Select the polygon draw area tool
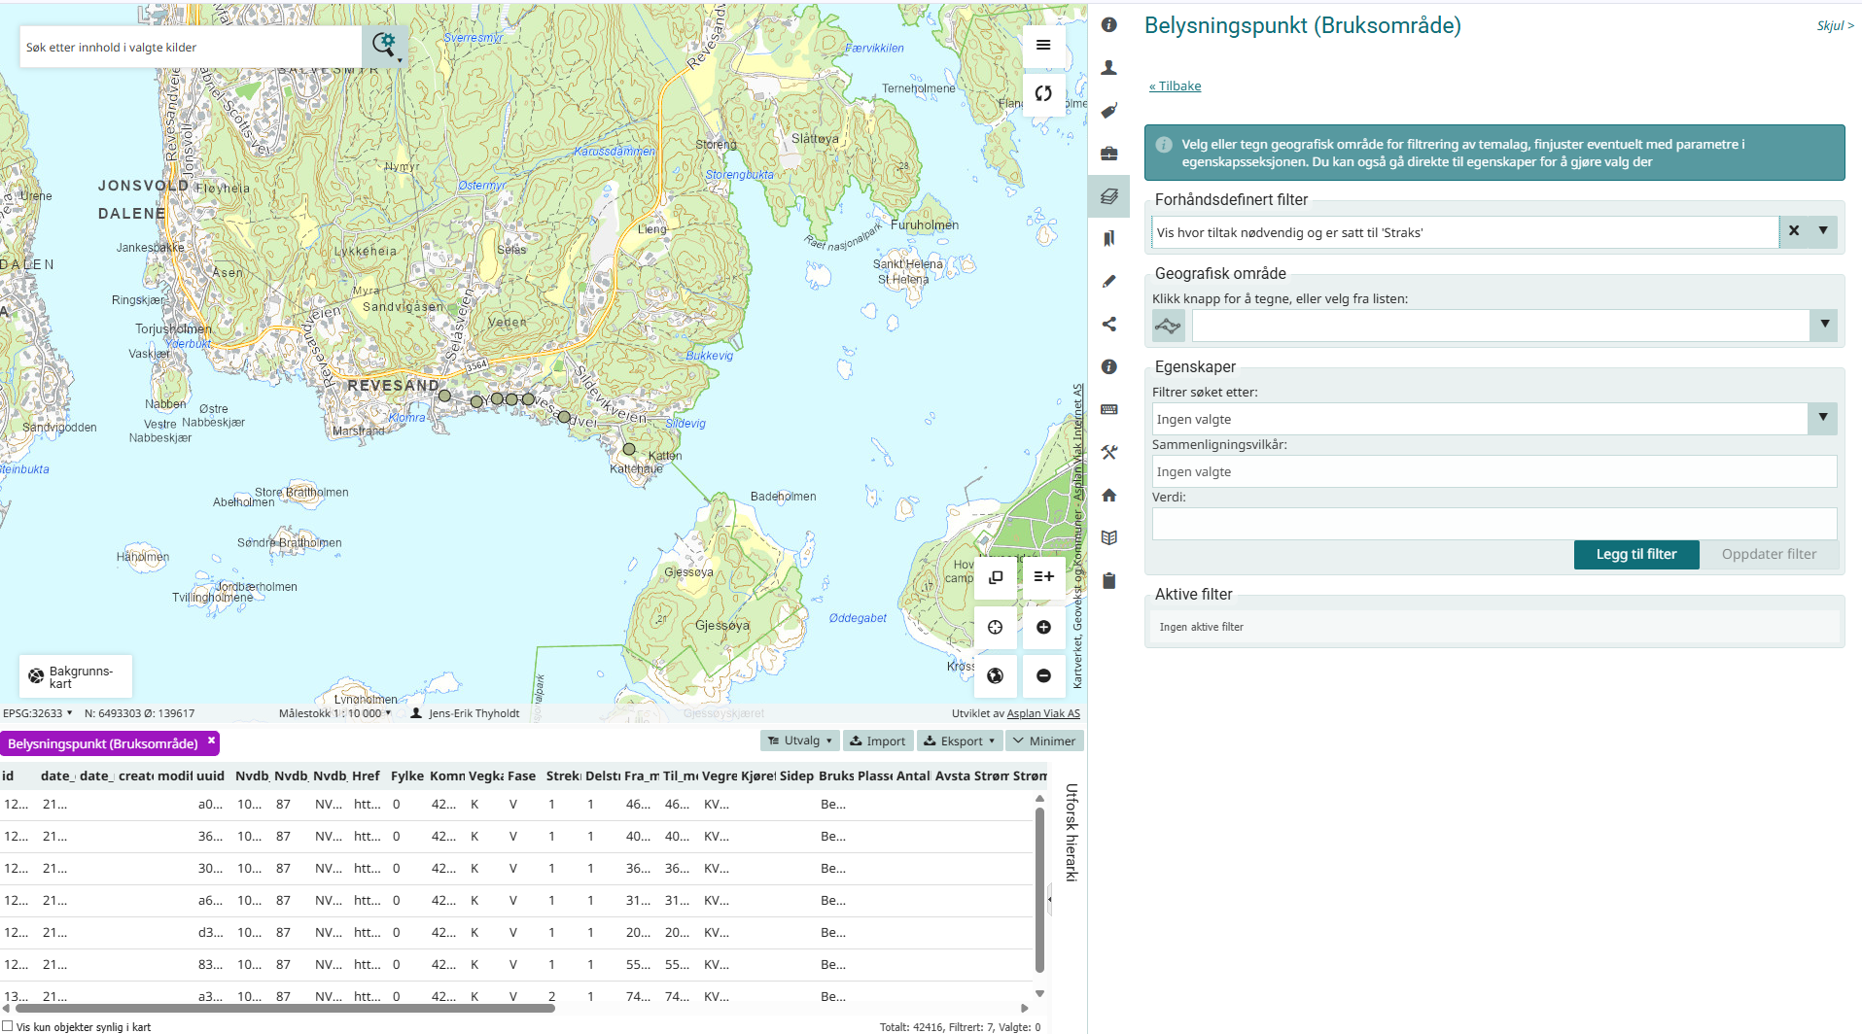This screenshot has width=1862, height=1034. (x=1168, y=326)
